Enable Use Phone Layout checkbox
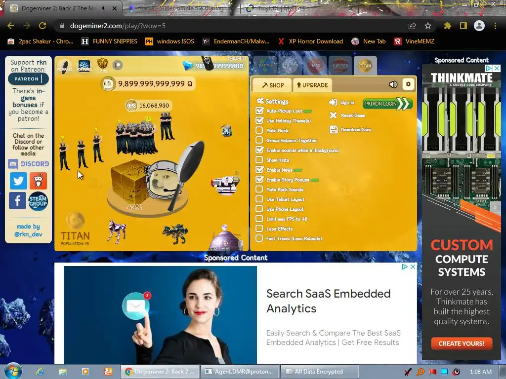Image resolution: width=506 pixels, height=379 pixels. pyautogui.click(x=259, y=209)
